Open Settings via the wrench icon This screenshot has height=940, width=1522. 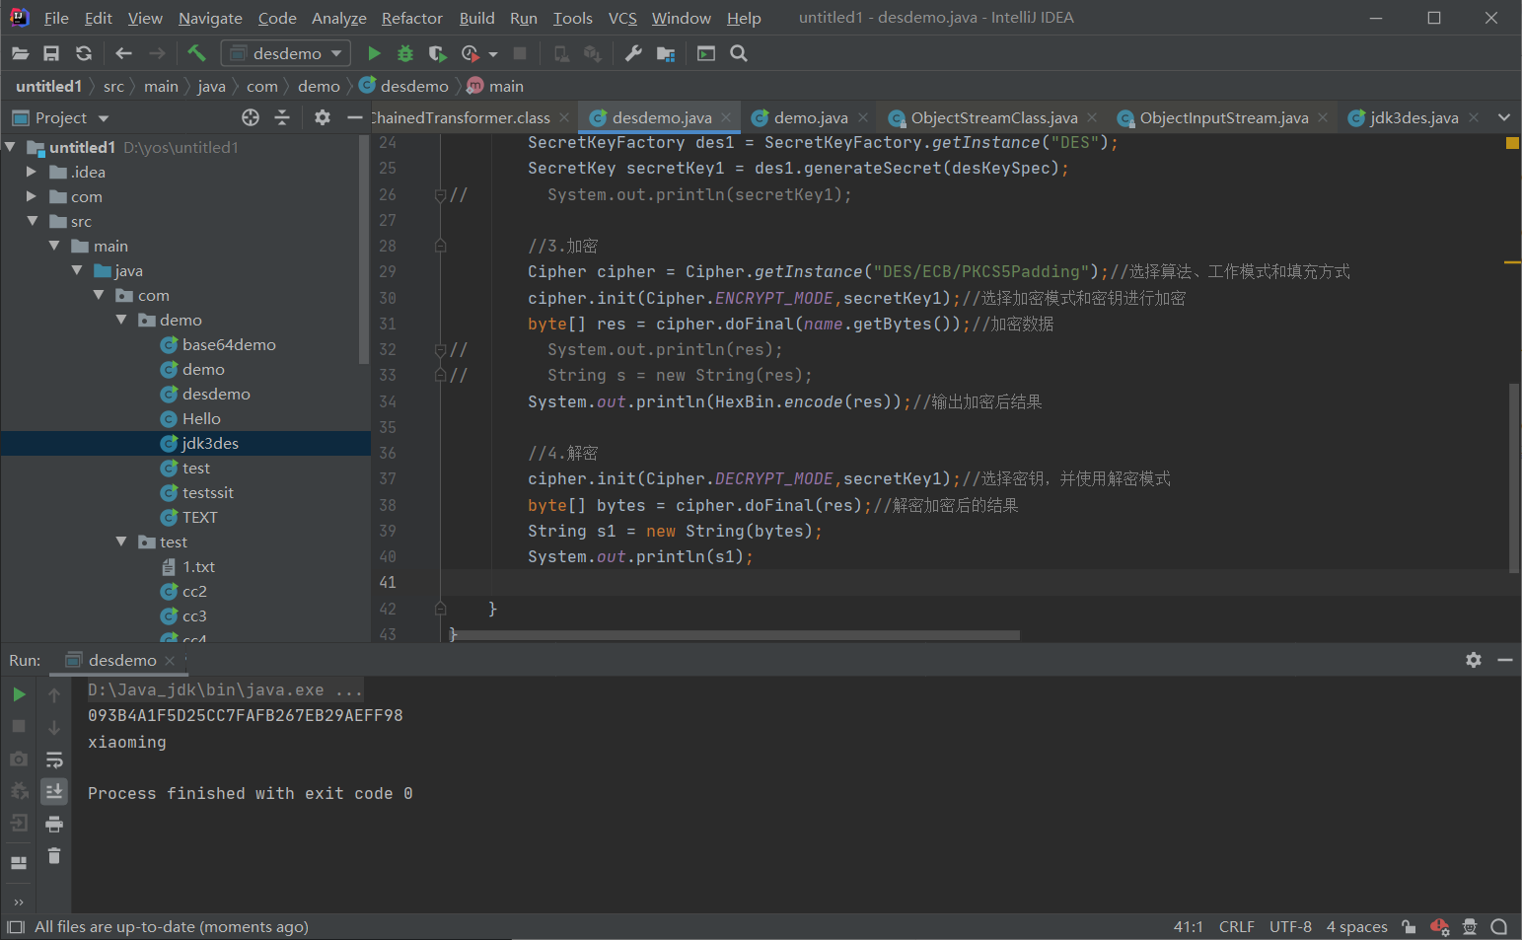pos(633,53)
